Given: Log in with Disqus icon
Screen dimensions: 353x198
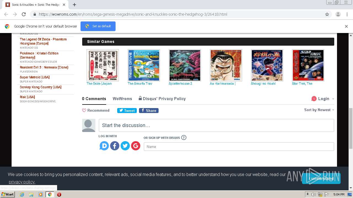Looking at the screenshot, I should [x=104, y=146].
